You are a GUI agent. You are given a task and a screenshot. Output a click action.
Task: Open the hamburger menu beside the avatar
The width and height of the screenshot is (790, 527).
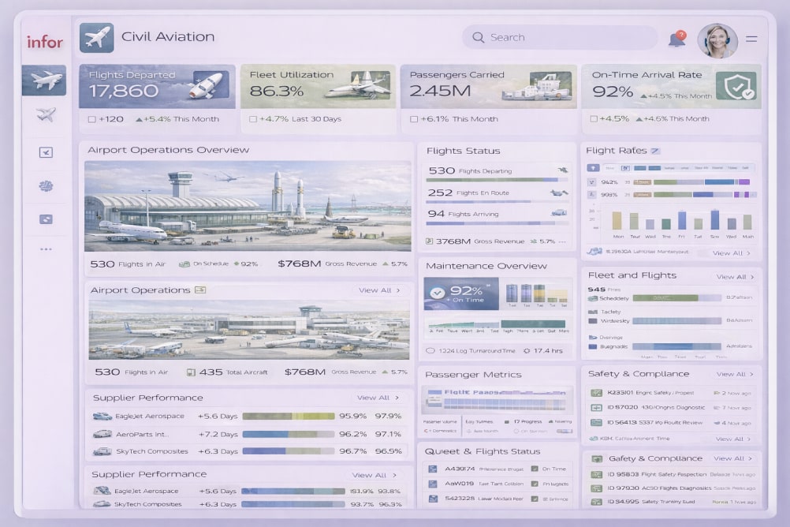point(751,39)
